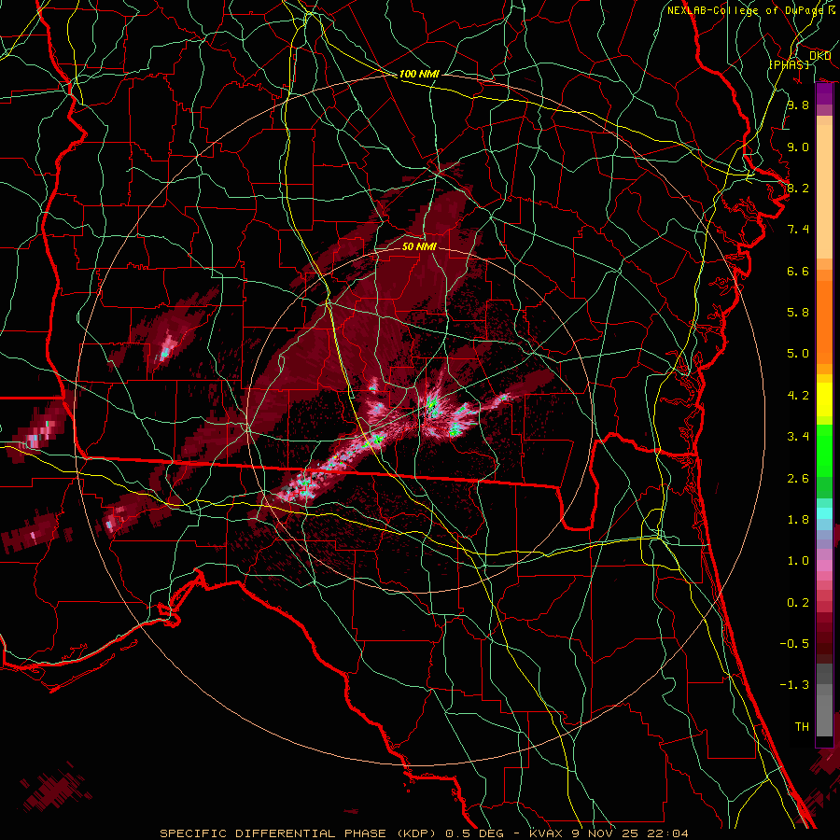The image size is (840, 840).
Task: Click the 7.4 value on the color scale
Action: tap(798, 230)
